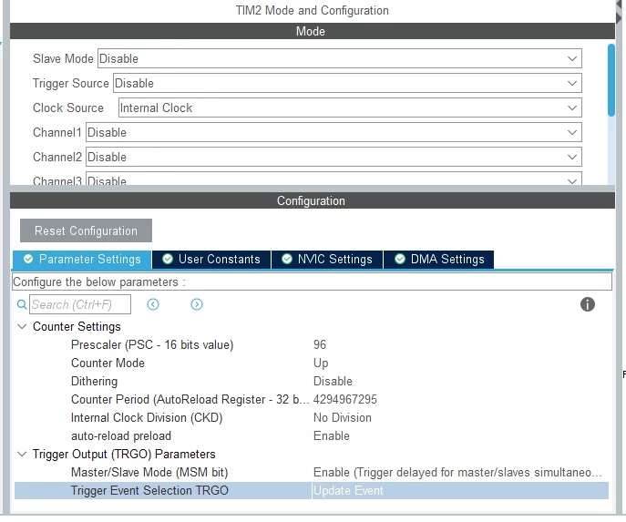Select the auto-reload preload value Enable
The width and height of the screenshot is (626, 522).
[x=332, y=436]
